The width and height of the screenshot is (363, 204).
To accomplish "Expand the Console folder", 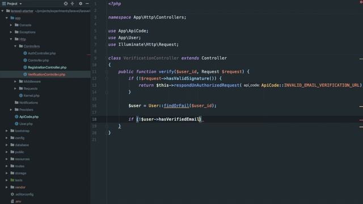I will pyautogui.click(x=11, y=25).
